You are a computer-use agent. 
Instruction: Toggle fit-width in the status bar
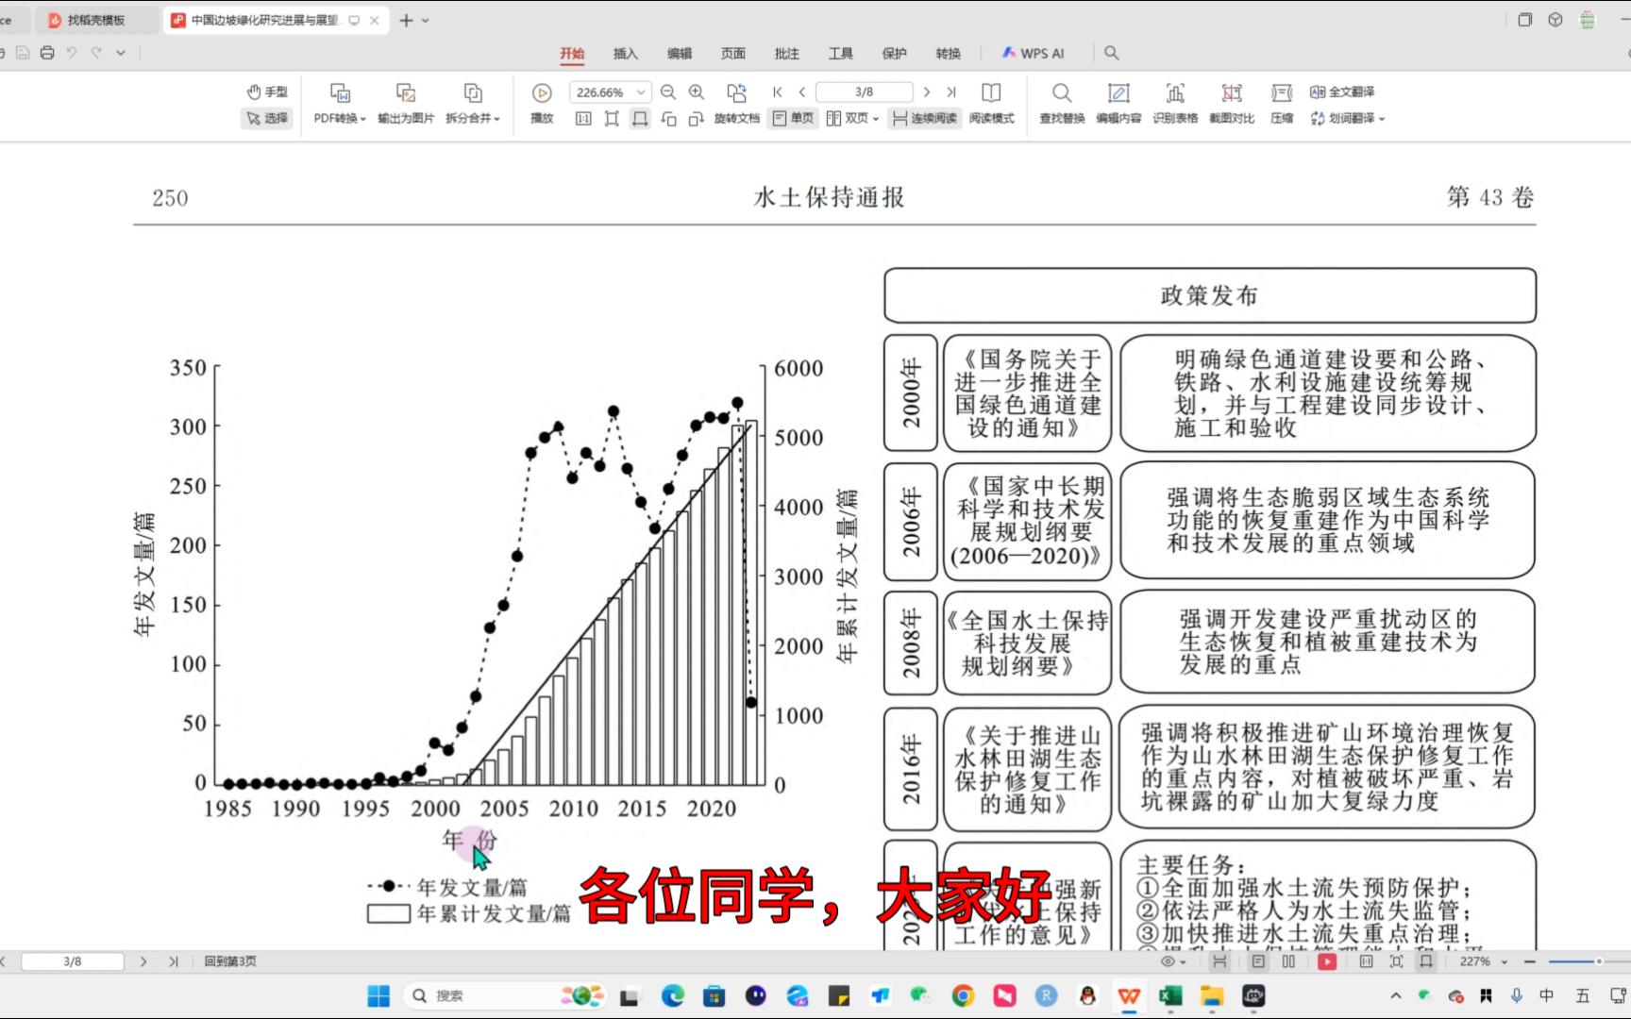(1426, 961)
